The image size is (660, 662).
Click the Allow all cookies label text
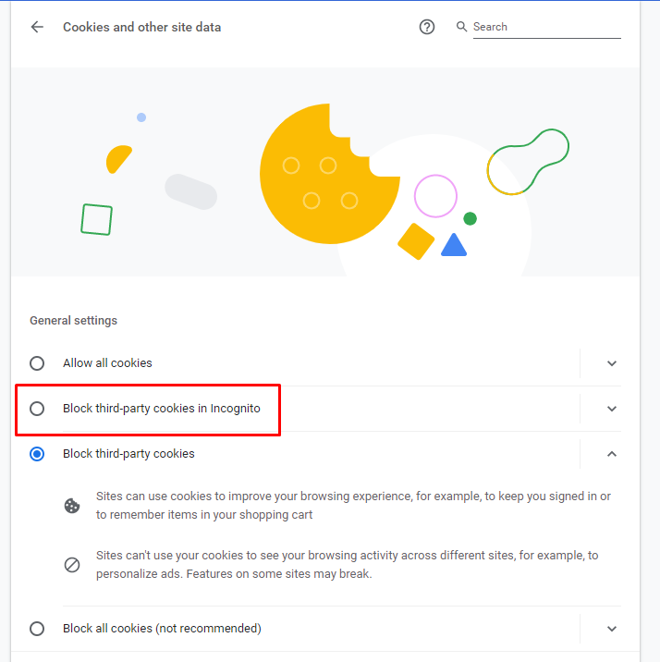pos(107,363)
